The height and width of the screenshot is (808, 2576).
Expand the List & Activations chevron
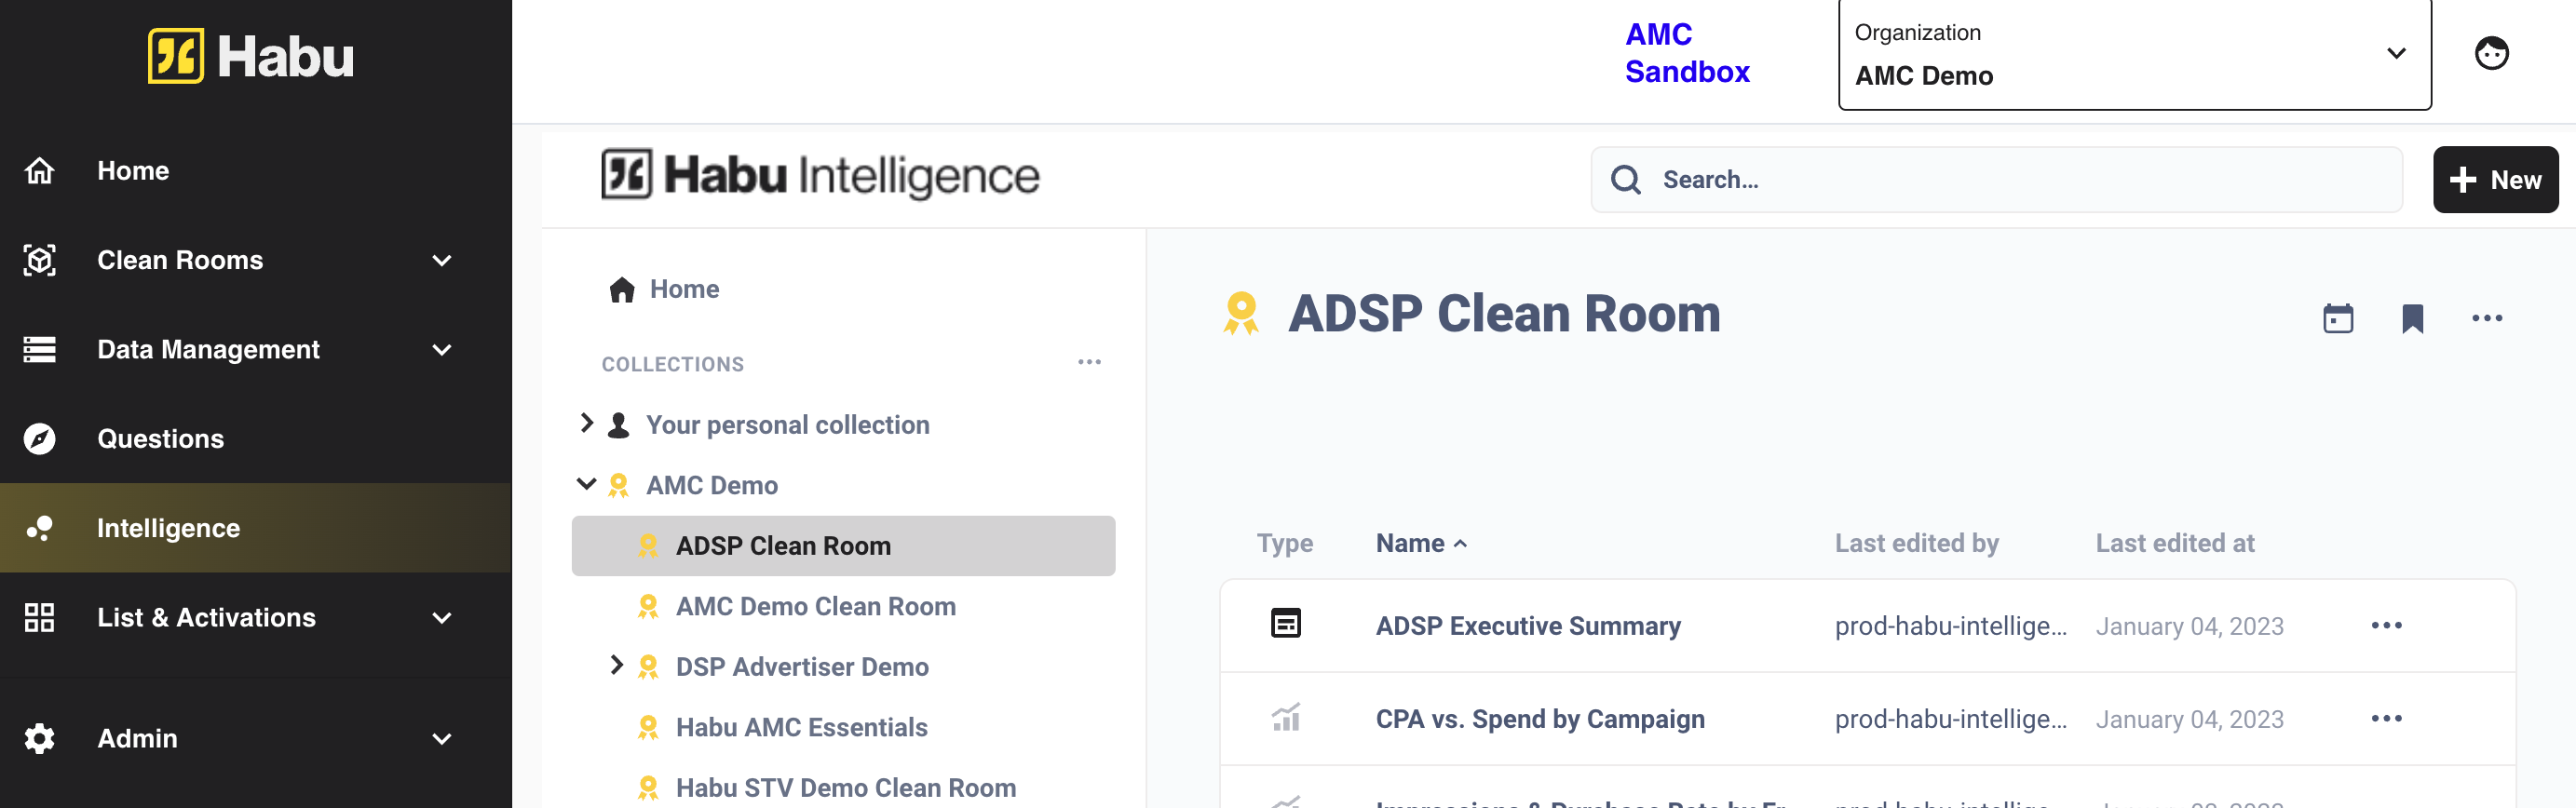coord(441,618)
